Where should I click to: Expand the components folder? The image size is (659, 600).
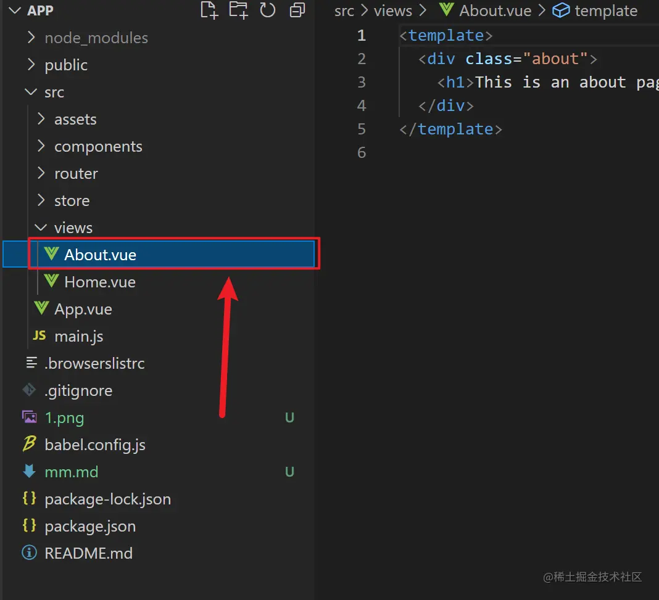click(41, 146)
